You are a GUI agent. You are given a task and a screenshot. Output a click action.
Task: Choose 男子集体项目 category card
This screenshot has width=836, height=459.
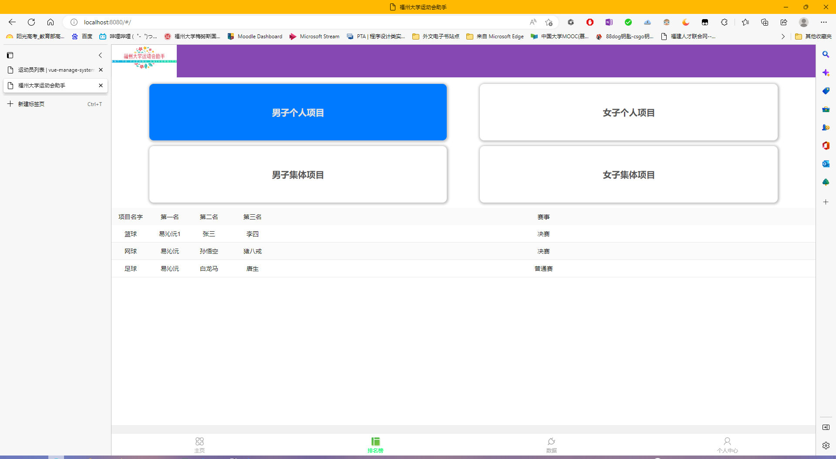[x=298, y=174]
